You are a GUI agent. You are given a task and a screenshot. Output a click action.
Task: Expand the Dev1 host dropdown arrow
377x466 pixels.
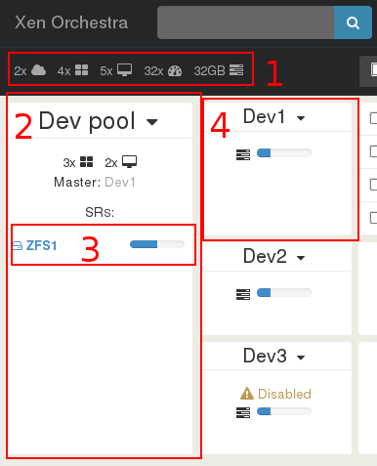click(x=301, y=118)
